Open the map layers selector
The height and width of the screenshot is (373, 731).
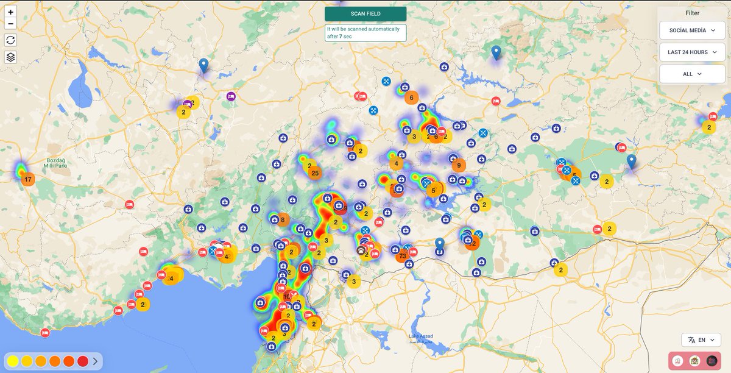click(10, 57)
